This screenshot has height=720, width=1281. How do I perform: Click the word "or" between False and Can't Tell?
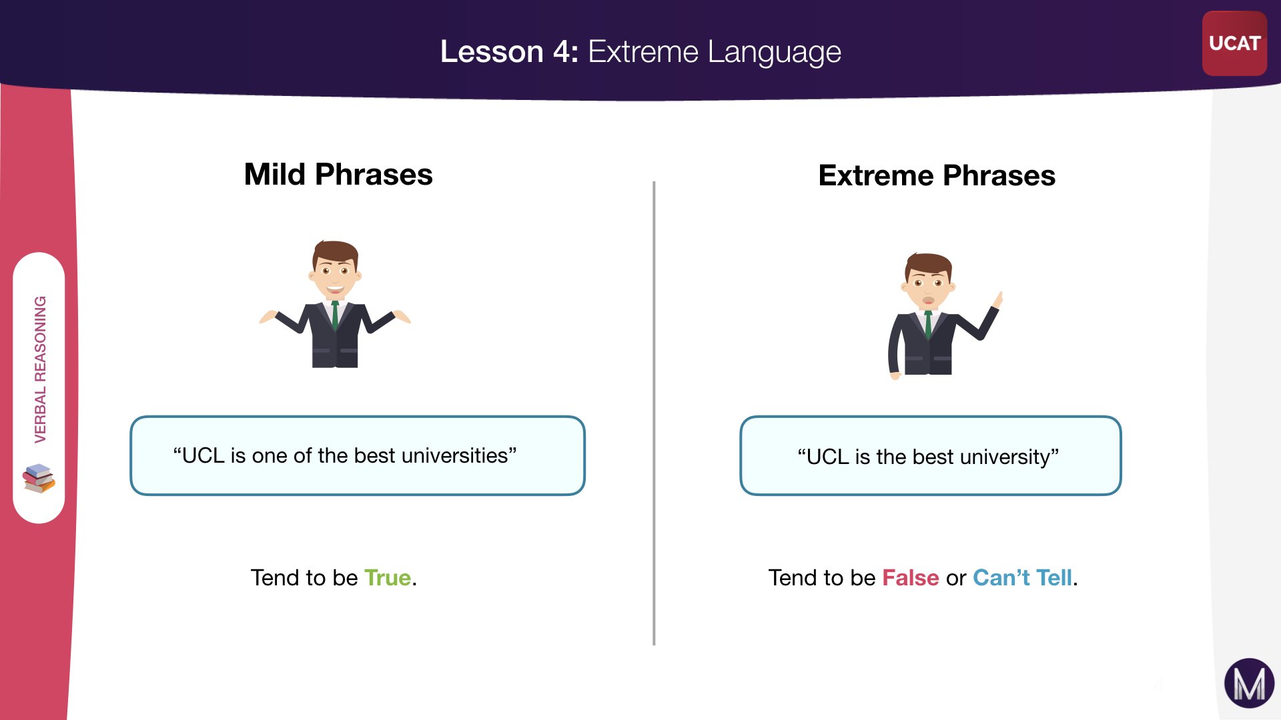coord(955,578)
